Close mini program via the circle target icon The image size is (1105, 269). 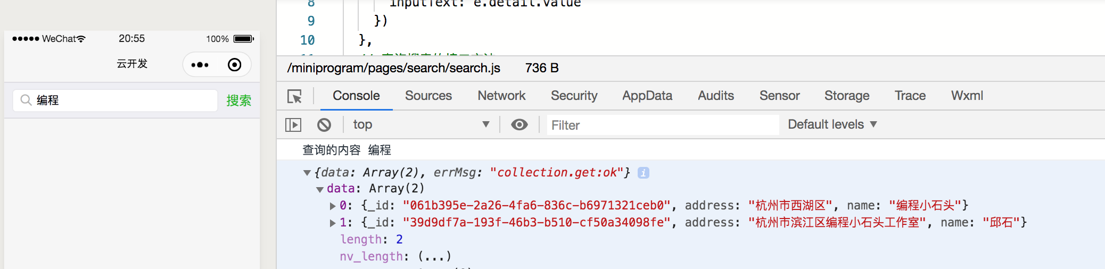pyautogui.click(x=234, y=65)
